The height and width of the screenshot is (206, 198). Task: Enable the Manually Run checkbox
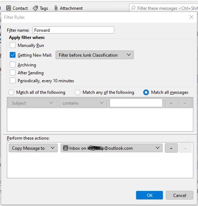click(13, 45)
